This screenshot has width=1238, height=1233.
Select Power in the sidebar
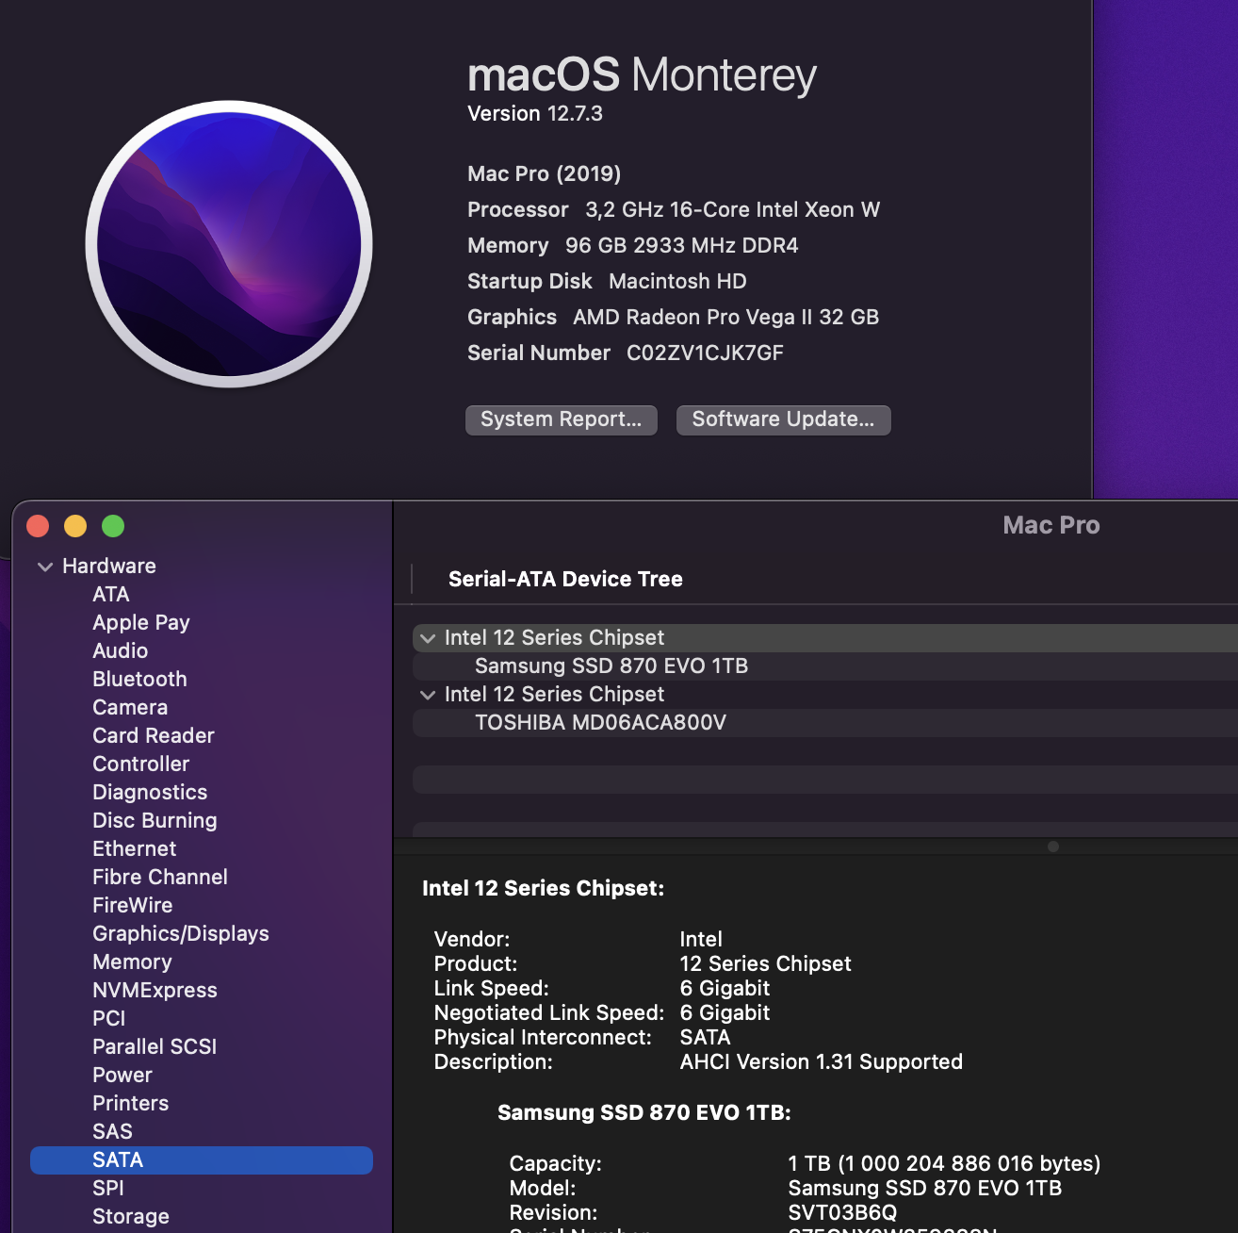(x=122, y=1076)
